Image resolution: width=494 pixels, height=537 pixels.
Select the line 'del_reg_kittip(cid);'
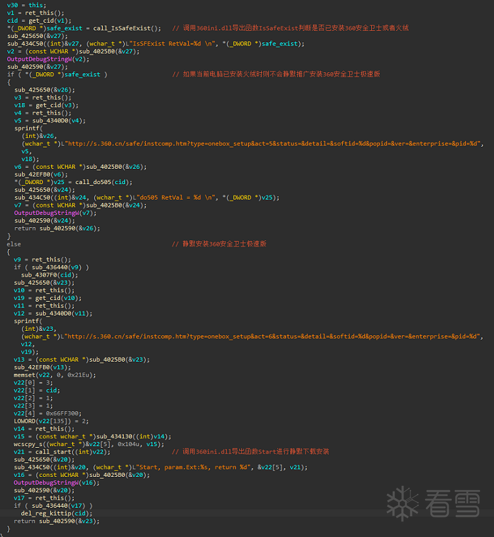(x=57, y=514)
